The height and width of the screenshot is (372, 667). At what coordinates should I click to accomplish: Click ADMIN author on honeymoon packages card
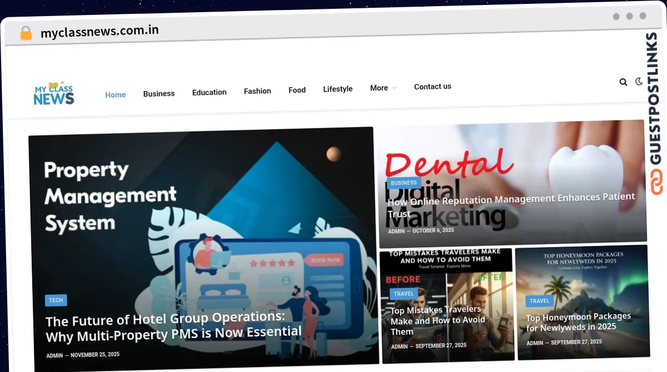[x=535, y=343]
